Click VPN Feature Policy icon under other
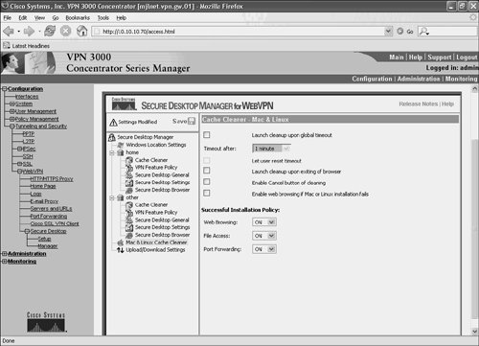This screenshot has width=479, height=346. point(129,213)
